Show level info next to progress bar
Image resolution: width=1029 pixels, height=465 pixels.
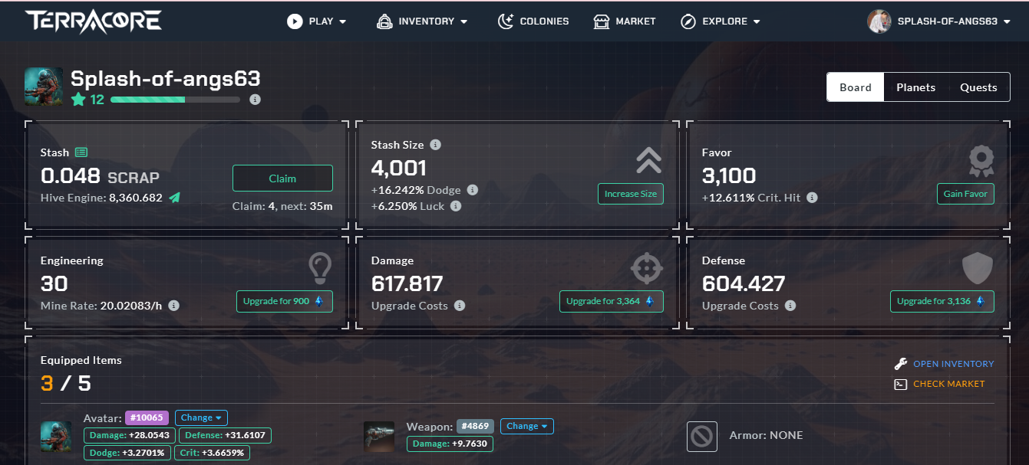[x=256, y=100]
